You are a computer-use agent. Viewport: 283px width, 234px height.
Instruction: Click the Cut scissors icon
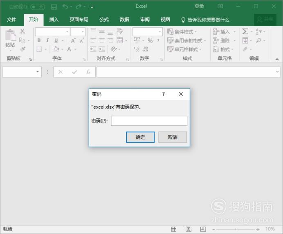coord(22,31)
